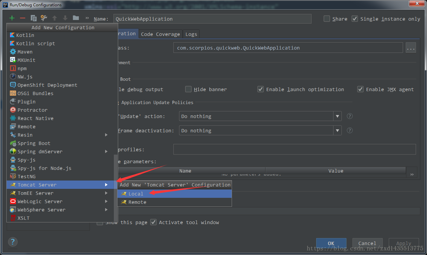The height and width of the screenshot is (255, 427).
Task: Select Tomcat Server in the configuration list
Action: pos(60,185)
